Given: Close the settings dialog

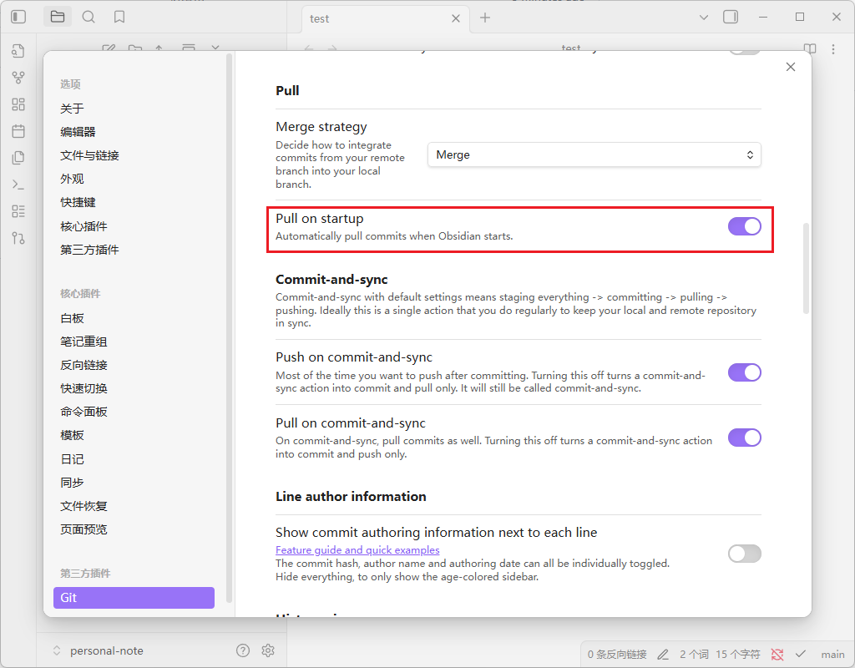Looking at the screenshot, I should pos(791,67).
